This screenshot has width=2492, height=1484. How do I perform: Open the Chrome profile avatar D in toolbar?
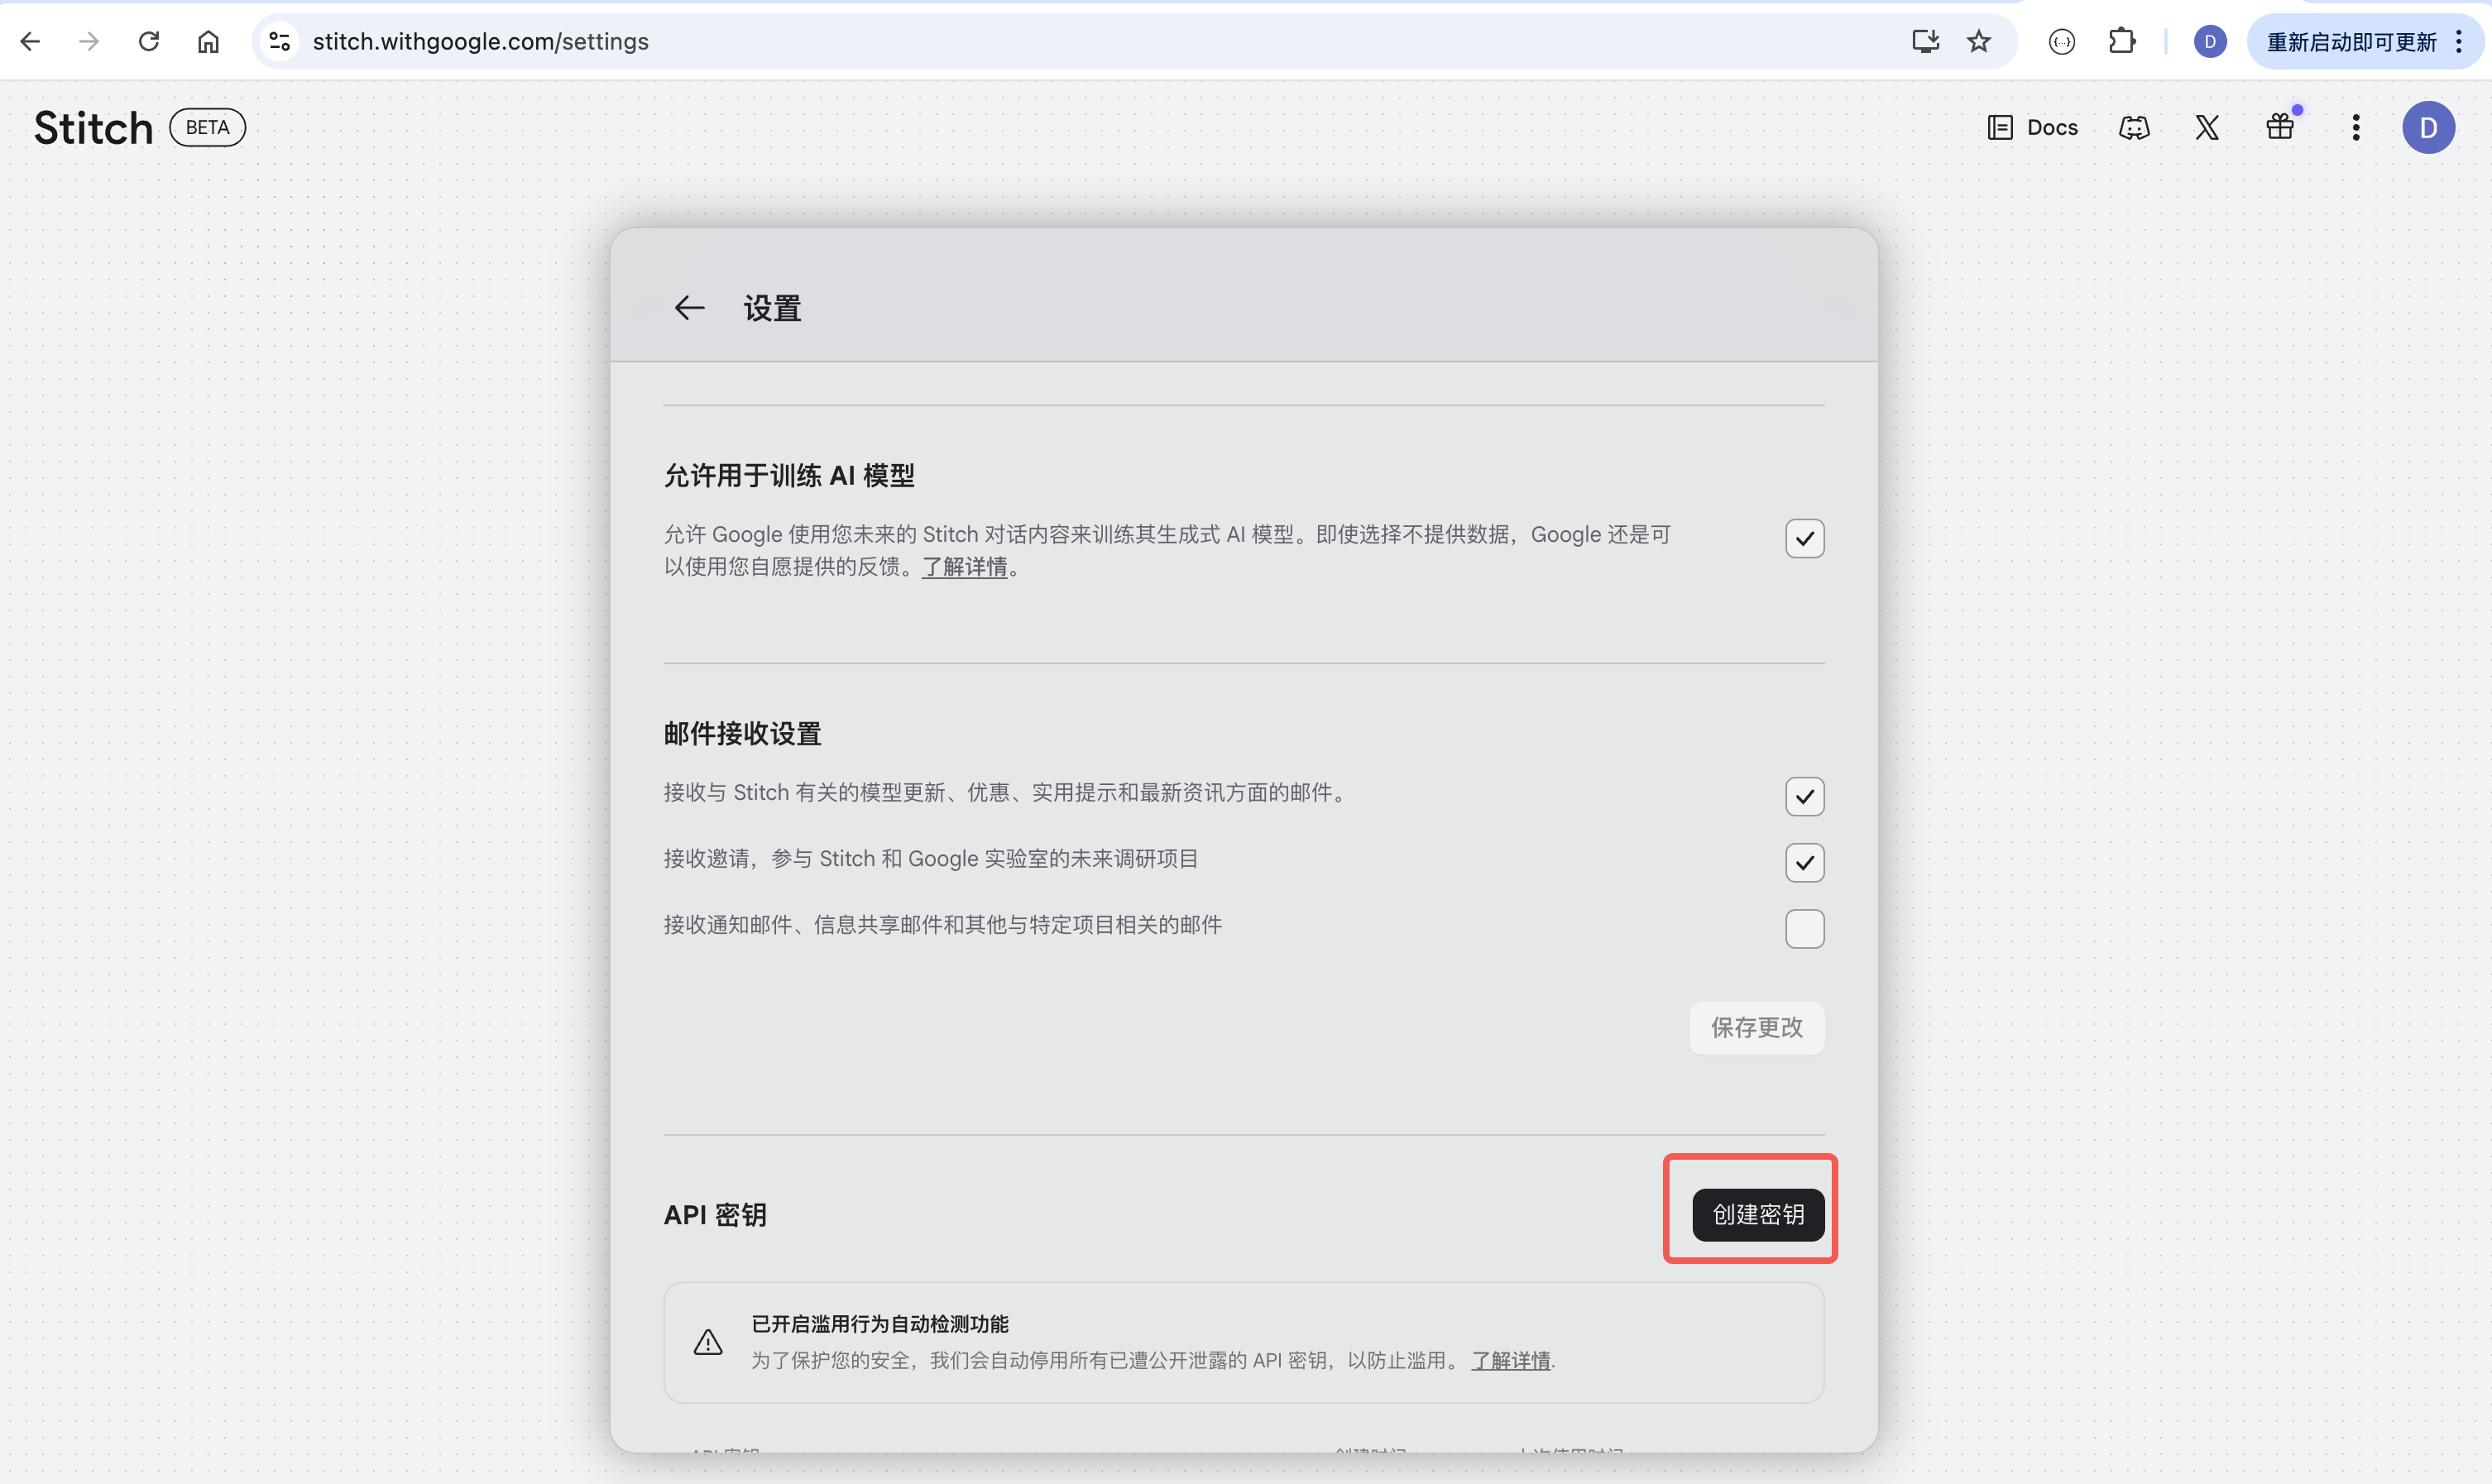coord(2210,41)
